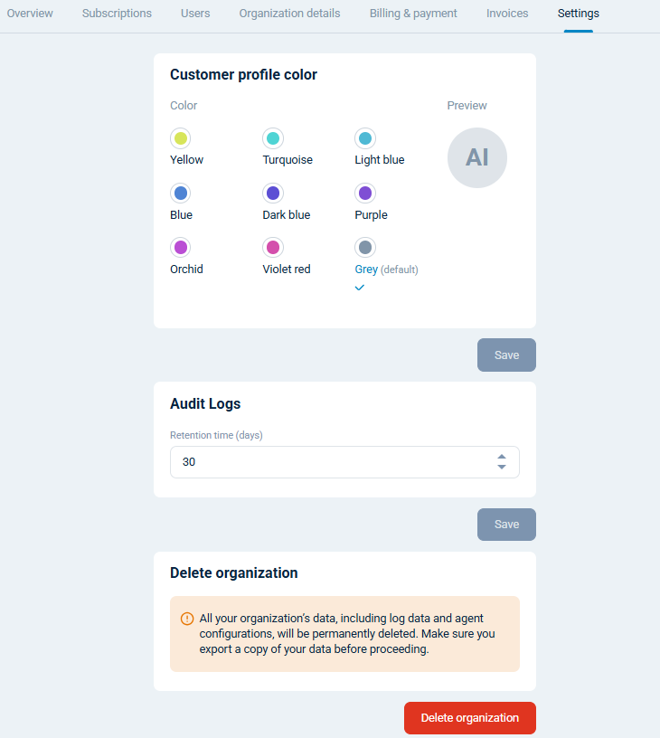660x738 pixels.
Task: Select the Grey default color
Action: coord(364,247)
